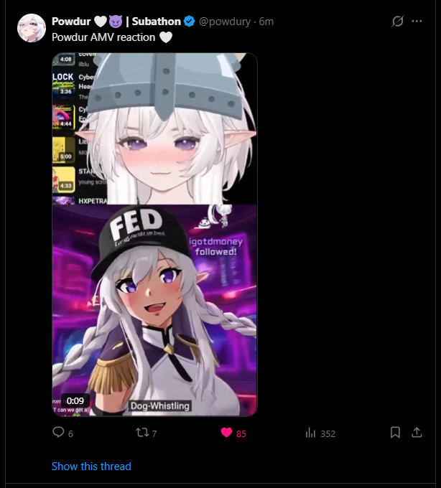Open the reply comment icon
The height and width of the screenshot is (488, 441).
(58, 432)
